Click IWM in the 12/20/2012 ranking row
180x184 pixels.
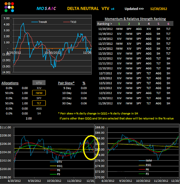119,29
